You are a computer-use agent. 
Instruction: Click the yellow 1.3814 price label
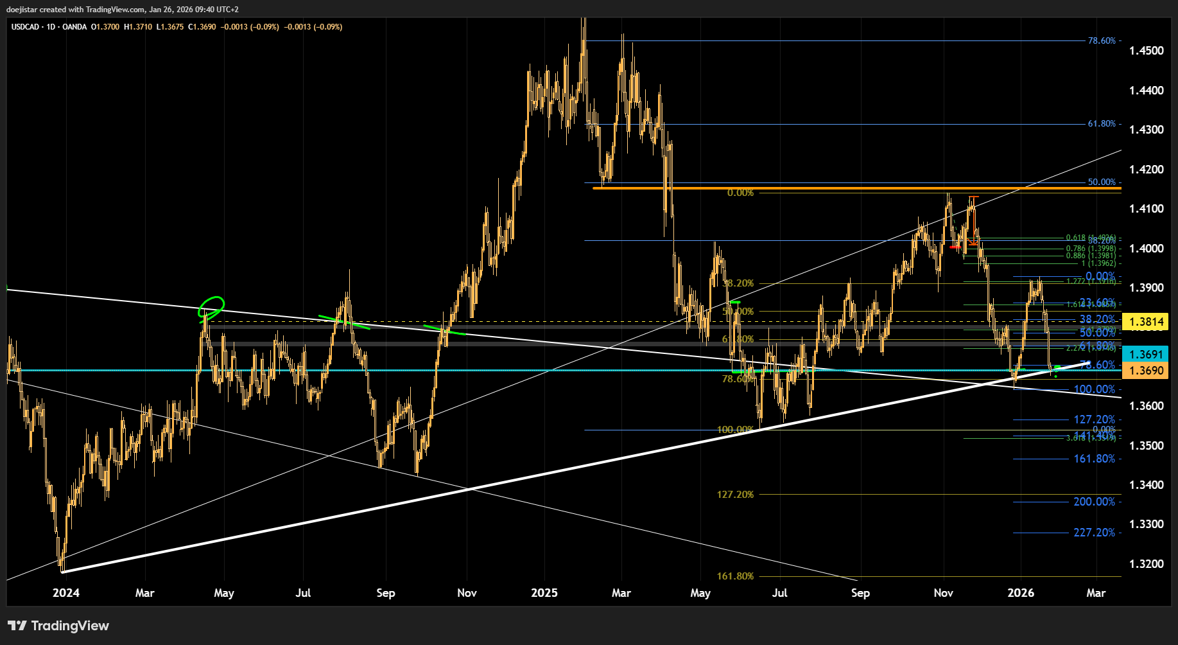pyautogui.click(x=1146, y=322)
